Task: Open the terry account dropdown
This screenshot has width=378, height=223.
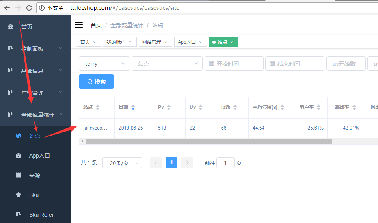Action: tap(104, 63)
